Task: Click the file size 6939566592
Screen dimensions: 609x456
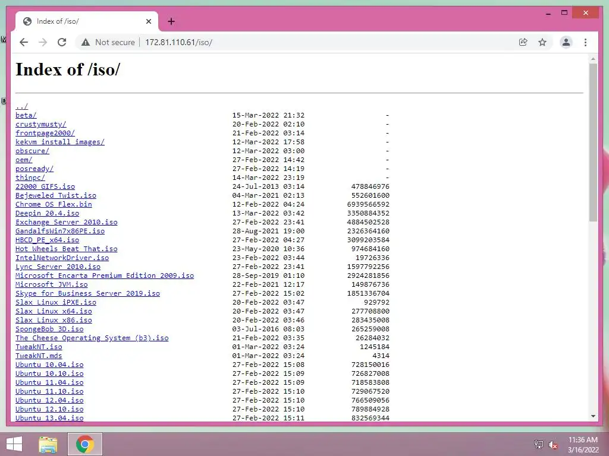Action: [x=368, y=204]
